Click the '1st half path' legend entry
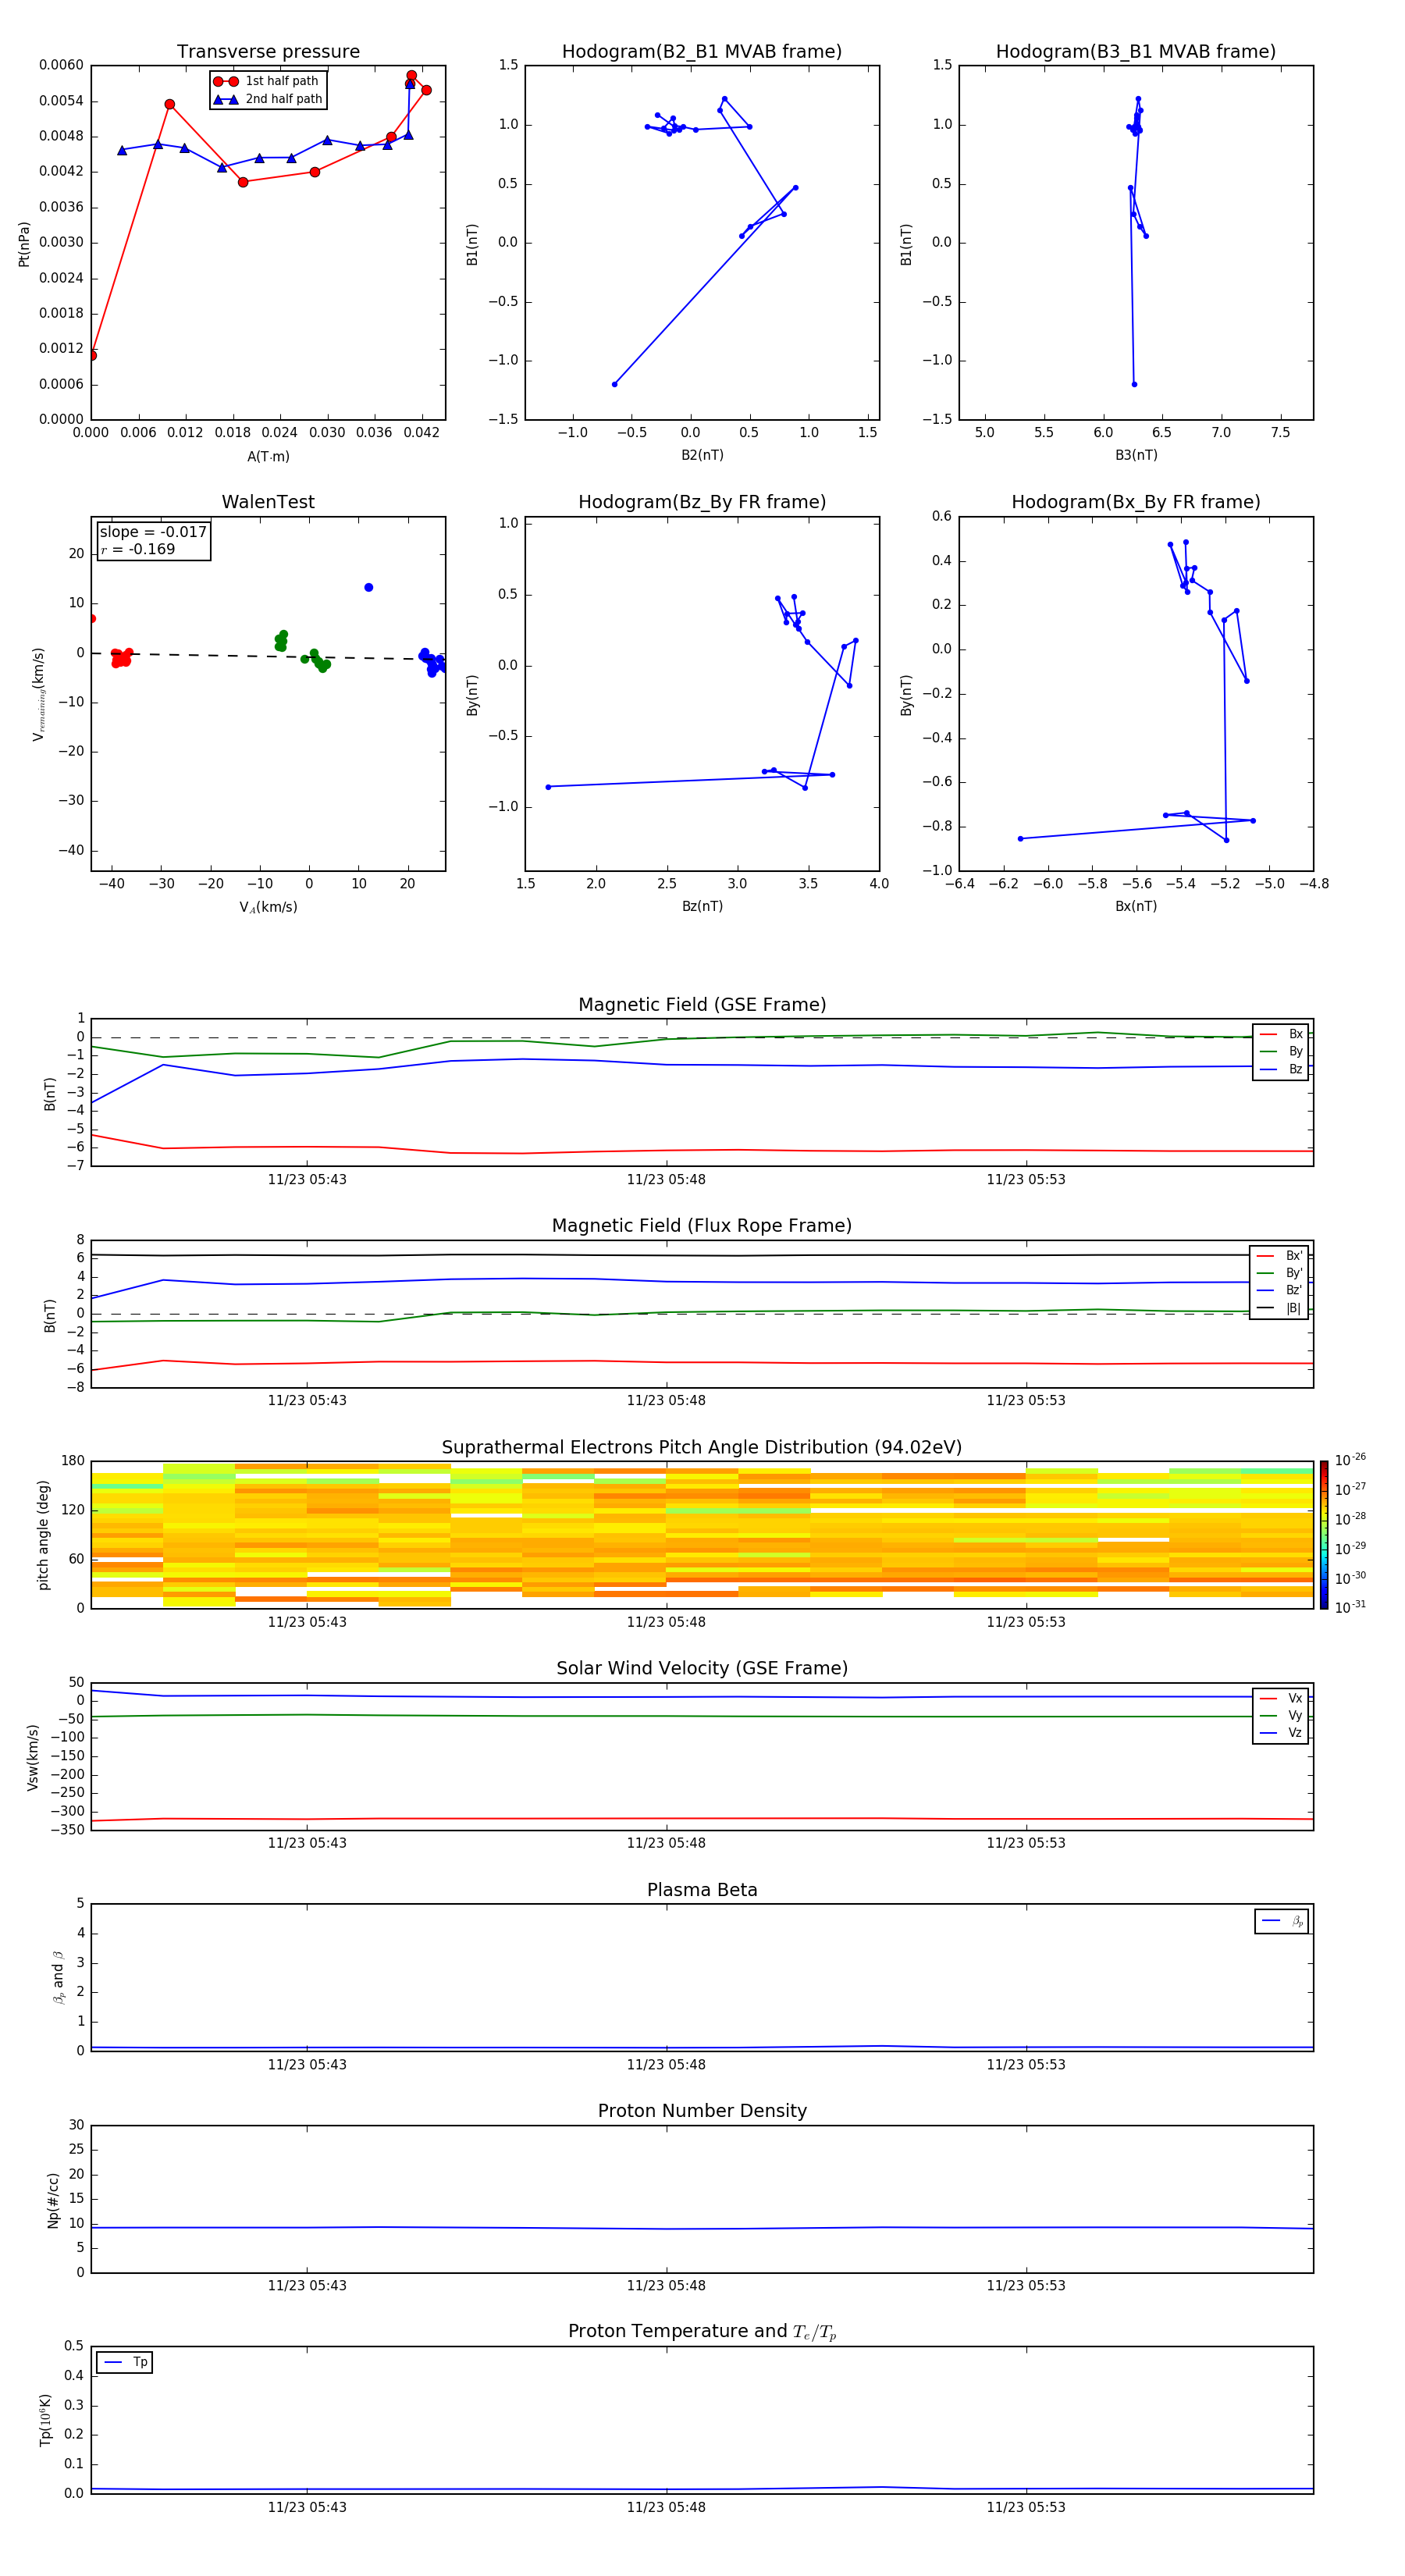This screenshot has width=1405, height=2576. [x=266, y=81]
